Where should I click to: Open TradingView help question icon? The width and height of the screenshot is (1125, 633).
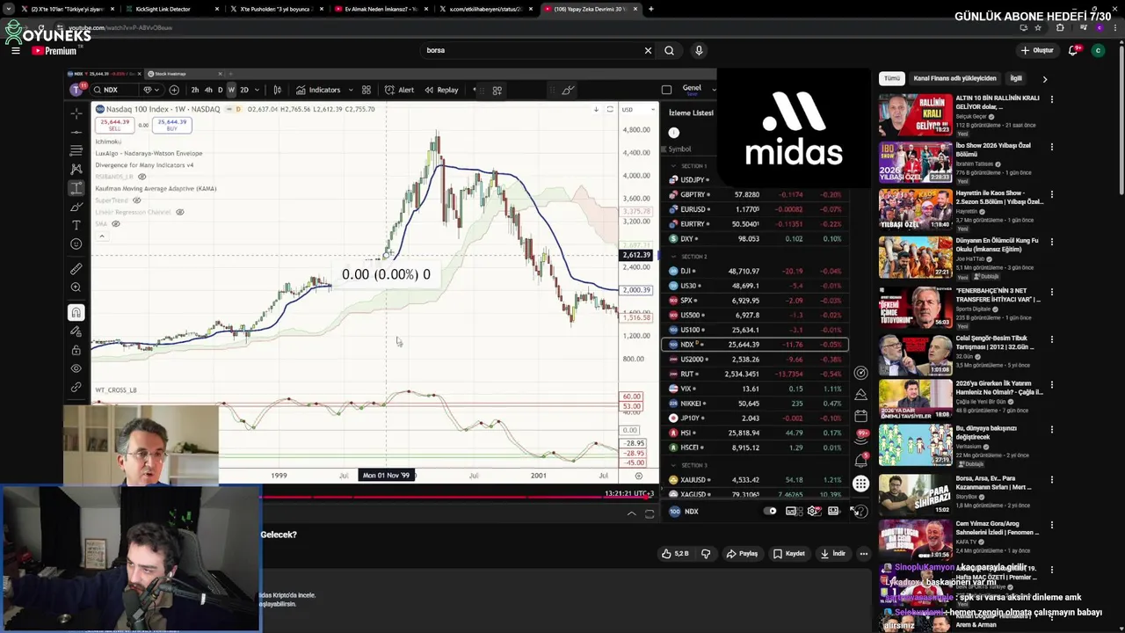[860, 511]
